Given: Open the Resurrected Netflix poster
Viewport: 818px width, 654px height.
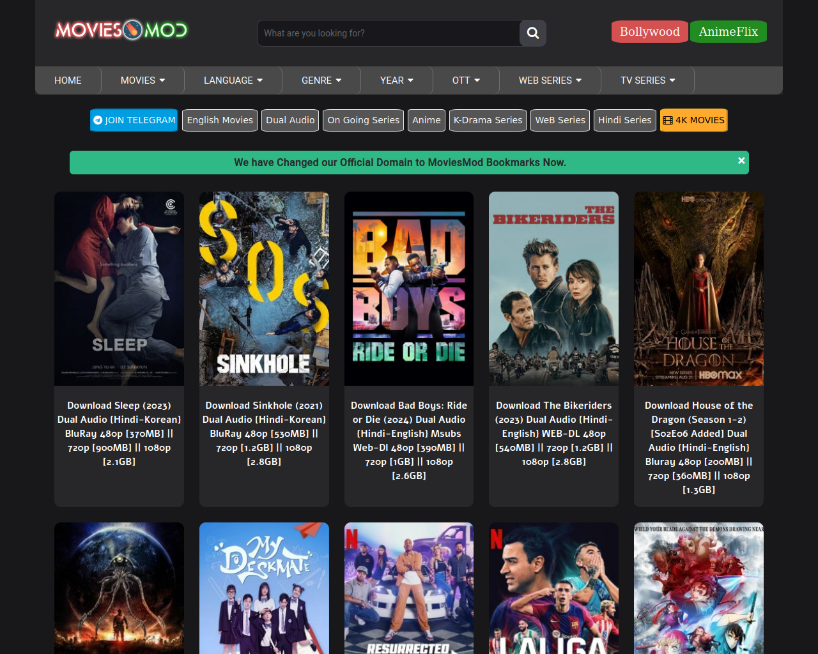Looking at the screenshot, I should tap(409, 588).
